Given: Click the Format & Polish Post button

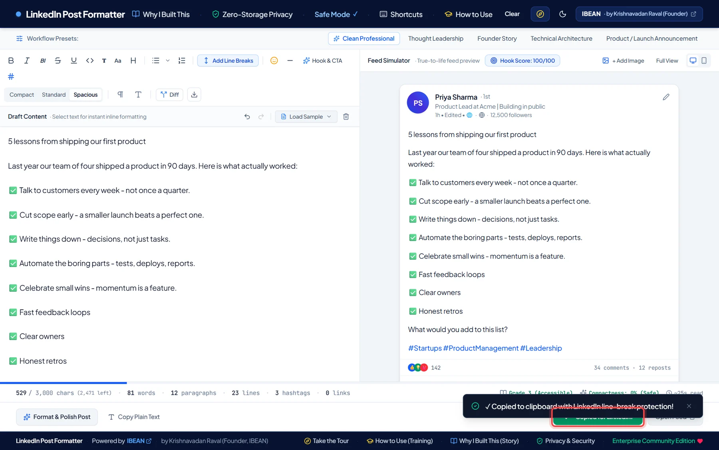Looking at the screenshot, I should pyautogui.click(x=57, y=417).
